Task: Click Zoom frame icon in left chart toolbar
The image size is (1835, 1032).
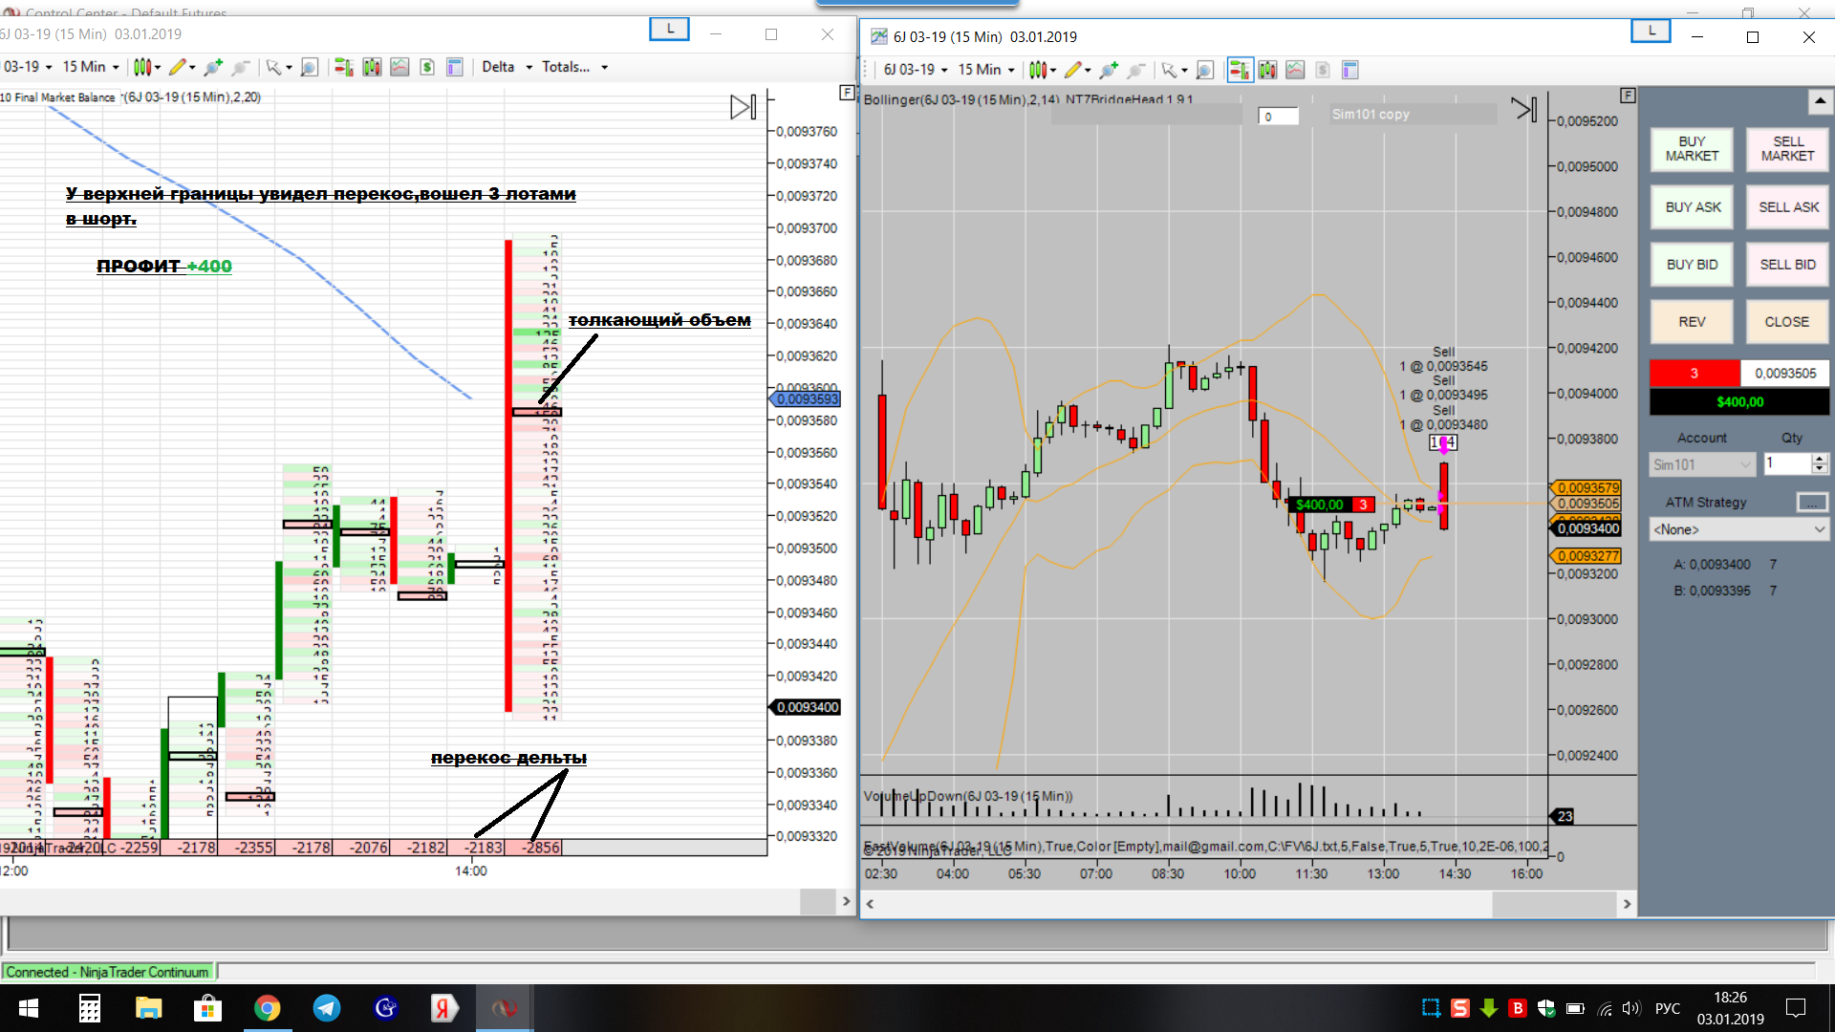Action: tap(309, 67)
